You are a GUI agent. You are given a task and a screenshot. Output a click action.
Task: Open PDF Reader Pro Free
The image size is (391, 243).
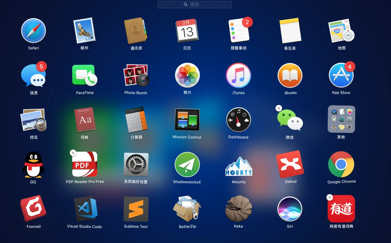[x=85, y=164]
